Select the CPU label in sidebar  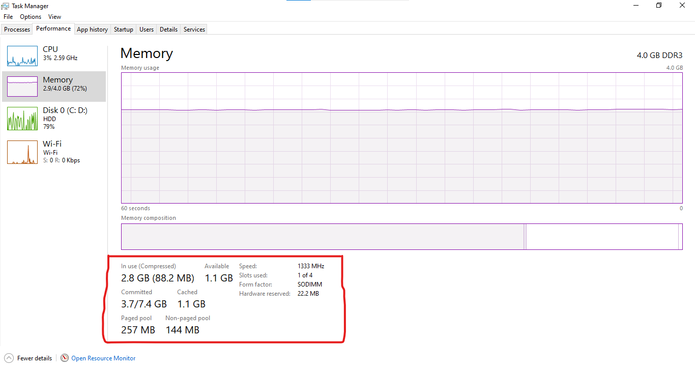50,49
